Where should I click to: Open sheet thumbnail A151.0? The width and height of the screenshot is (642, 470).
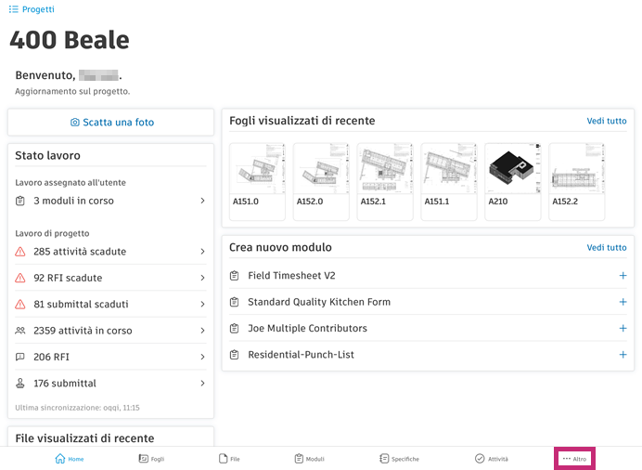(x=257, y=179)
